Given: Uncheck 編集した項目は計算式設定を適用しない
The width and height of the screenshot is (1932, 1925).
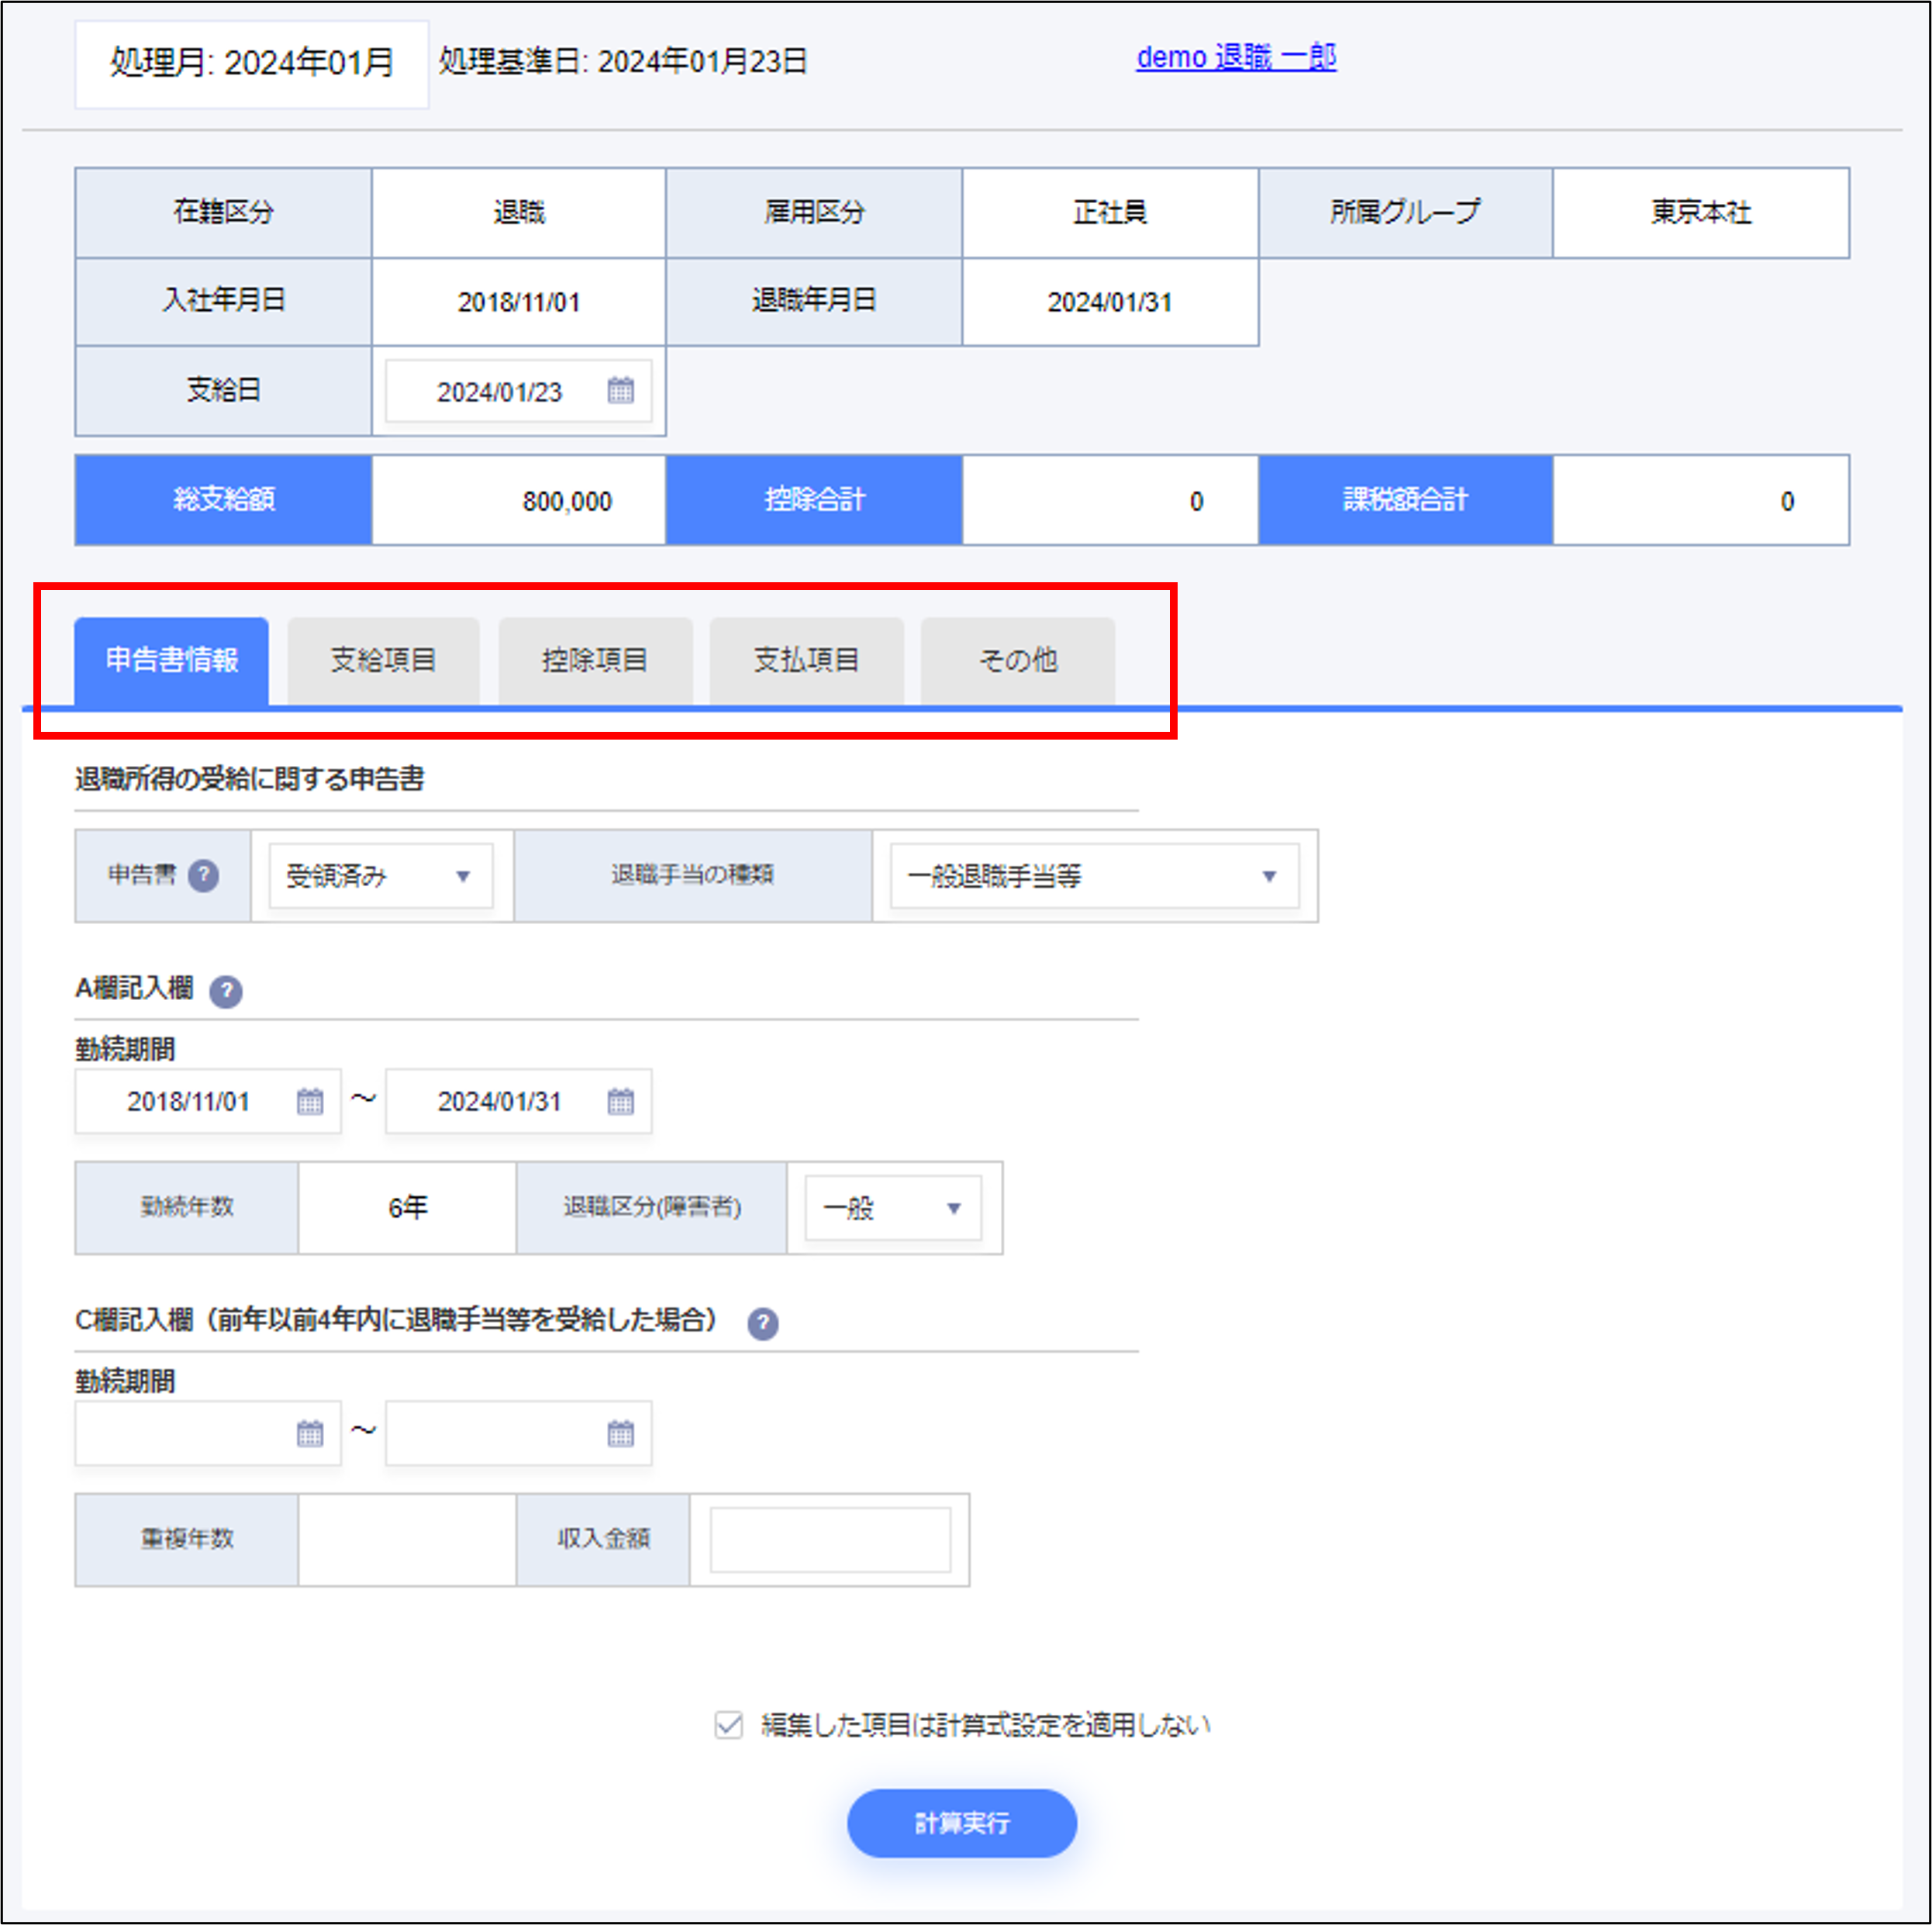Looking at the screenshot, I should (727, 1724).
